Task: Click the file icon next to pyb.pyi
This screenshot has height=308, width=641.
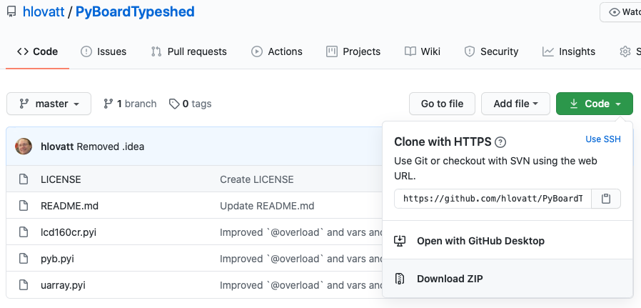Action: [24, 259]
